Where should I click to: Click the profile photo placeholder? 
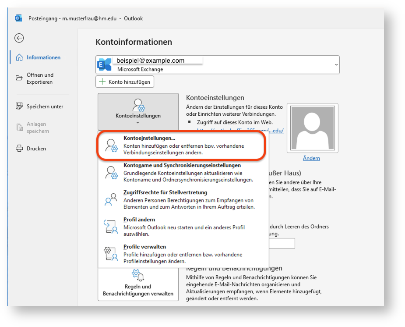click(313, 128)
